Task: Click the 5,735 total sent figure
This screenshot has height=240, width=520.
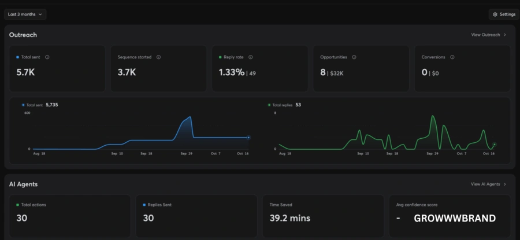Action: tap(52, 105)
